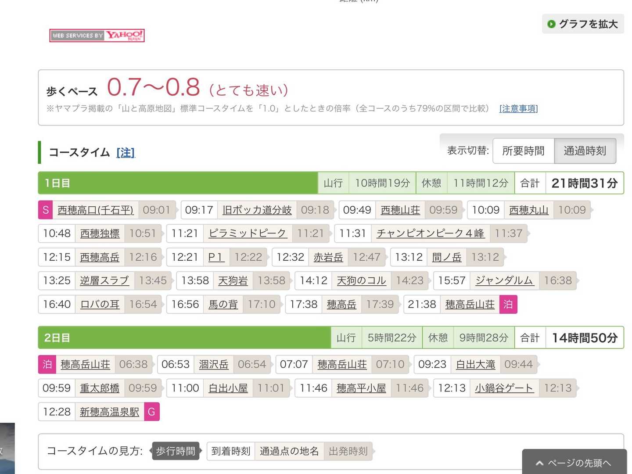The height and width of the screenshot is (474, 632).
Task: Open the 新穂高温泉駅 goal link
Action: click(x=109, y=412)
